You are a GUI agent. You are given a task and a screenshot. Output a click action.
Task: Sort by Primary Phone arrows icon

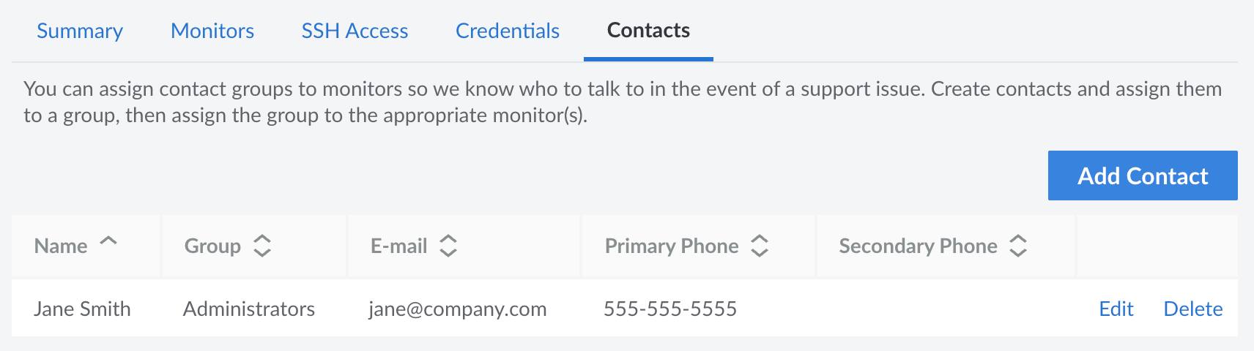tap(760, 246)
